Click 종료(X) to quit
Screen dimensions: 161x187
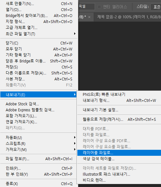[x=39, y=184]
